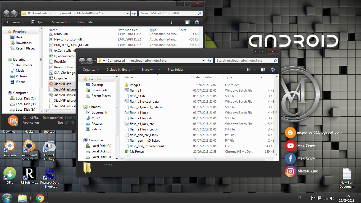361x203 pixels.
Task: Open Windows Explorer from the taskbar
Action: [23, 198]
